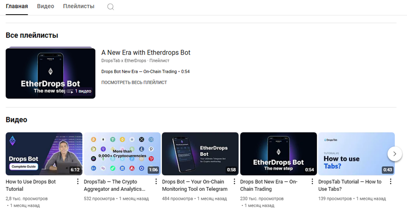Click the 139 просмотров view count
This screenshot has height=220, width=407.
click(335, 199)
